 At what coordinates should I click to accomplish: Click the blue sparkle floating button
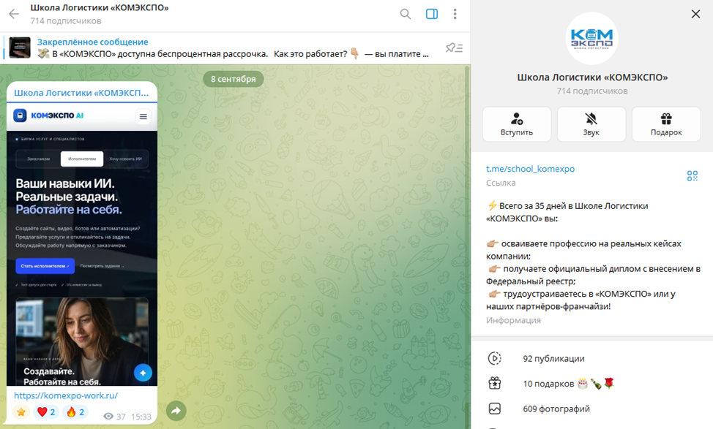pos(143,373)
